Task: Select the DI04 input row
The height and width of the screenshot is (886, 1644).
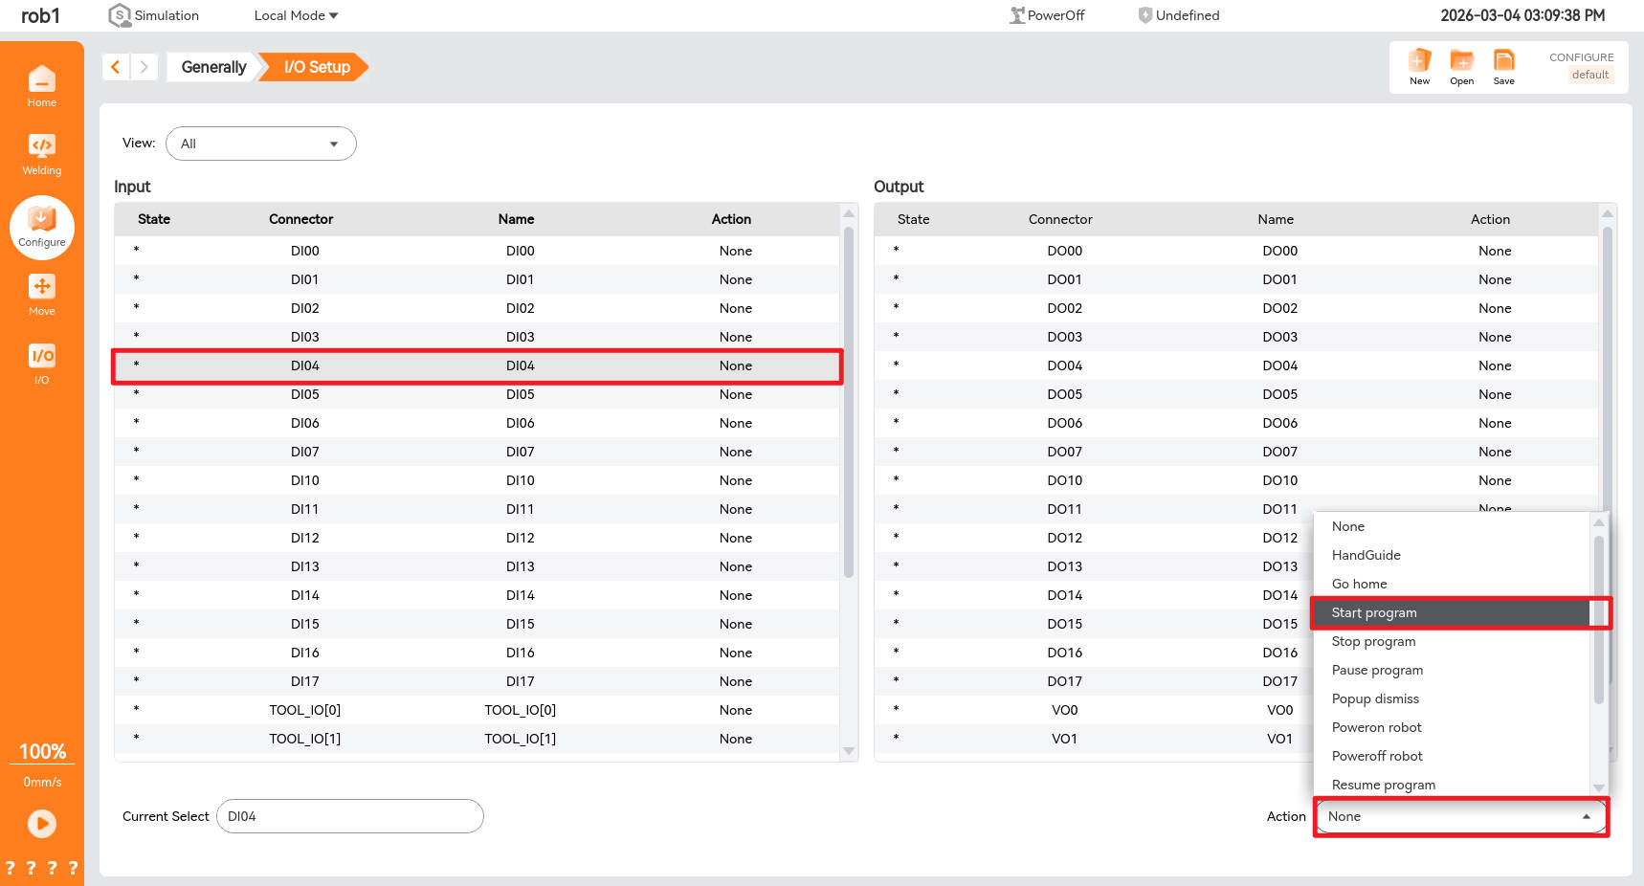Action: [477, 365]
